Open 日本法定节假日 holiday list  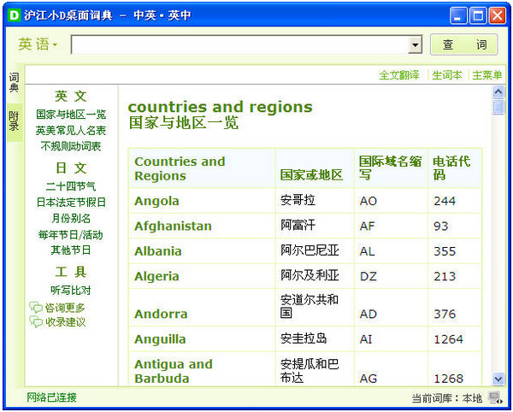(71, 203)
